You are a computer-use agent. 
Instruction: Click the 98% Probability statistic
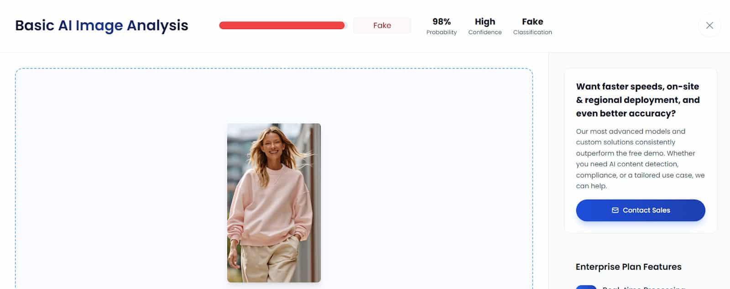click(x=442, y=26)
